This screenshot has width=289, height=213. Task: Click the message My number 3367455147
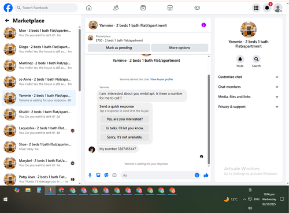(117, 149)
